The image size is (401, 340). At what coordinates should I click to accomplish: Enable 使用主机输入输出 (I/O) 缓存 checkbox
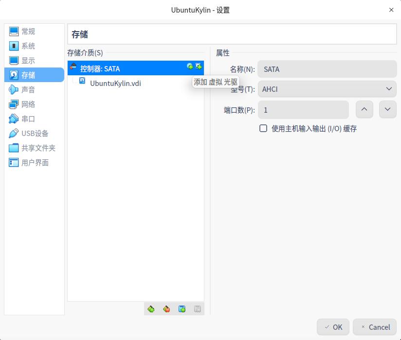[263, 128]
